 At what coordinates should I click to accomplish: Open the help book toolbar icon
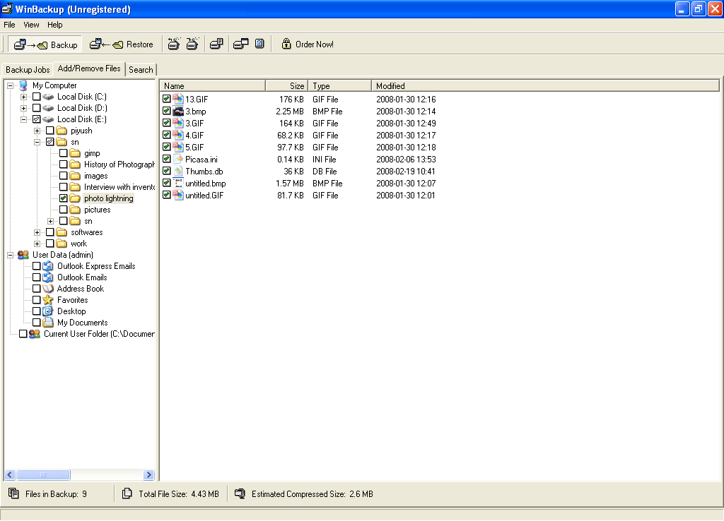point(259,44)
